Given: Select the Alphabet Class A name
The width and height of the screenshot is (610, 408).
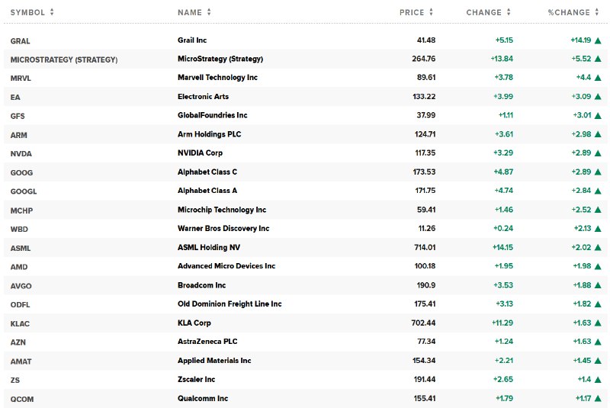Looking at the screenshot, I should click(207, 191).
